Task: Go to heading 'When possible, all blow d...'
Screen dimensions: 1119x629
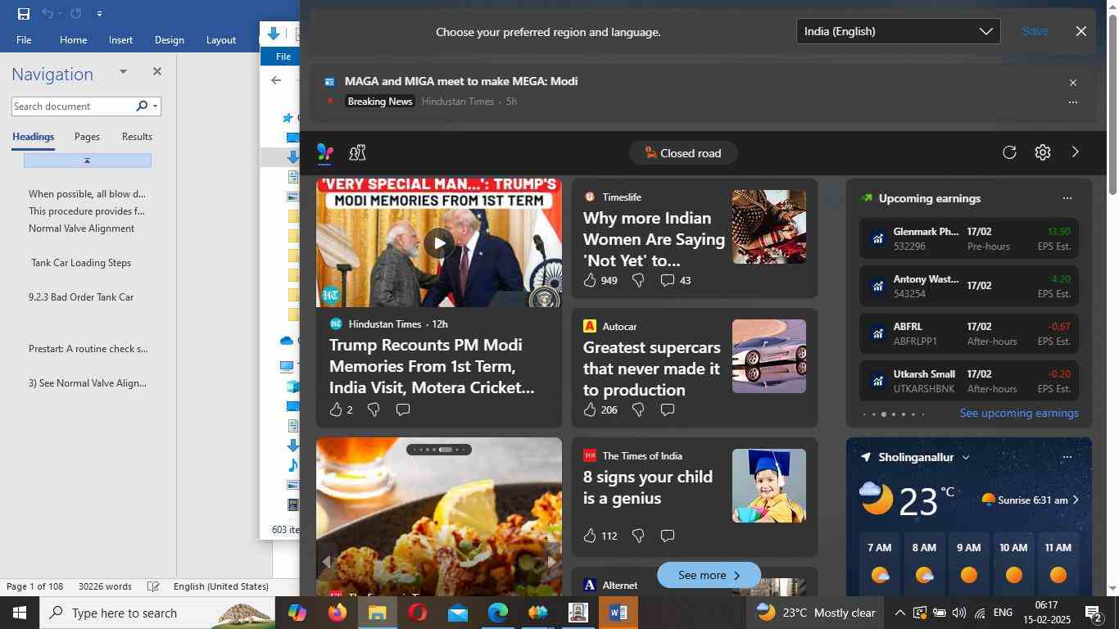Action: point(87,194)
